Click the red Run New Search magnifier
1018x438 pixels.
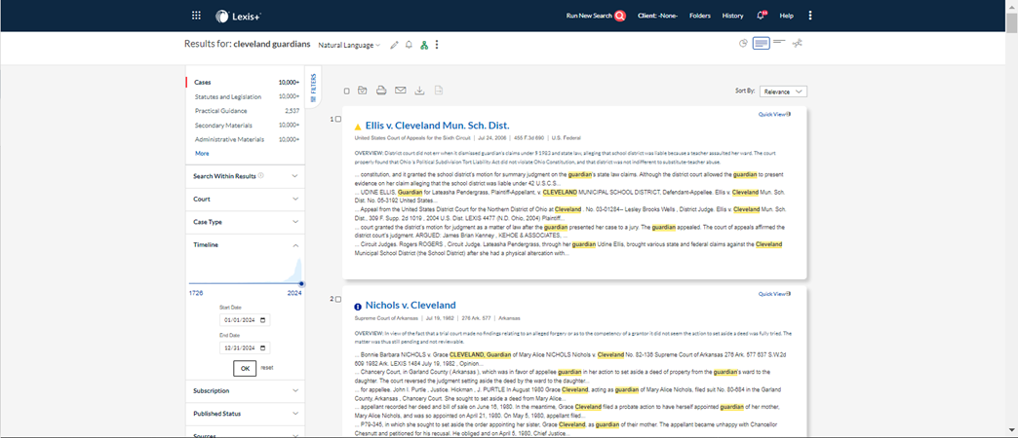[x=620, y=16]
